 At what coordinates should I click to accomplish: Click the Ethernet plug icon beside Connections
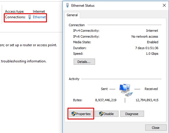[x=30, y=17]
